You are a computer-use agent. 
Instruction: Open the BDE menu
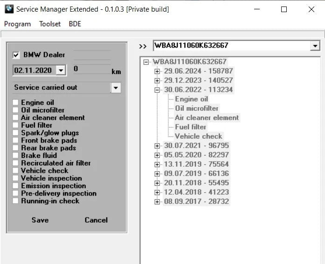[75, 24]
